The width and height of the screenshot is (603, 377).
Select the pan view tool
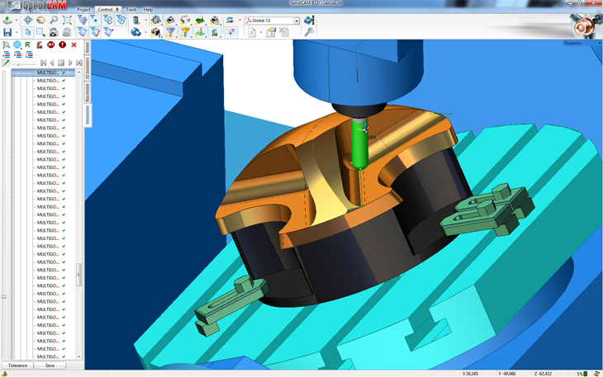click(x=28, y=20)
